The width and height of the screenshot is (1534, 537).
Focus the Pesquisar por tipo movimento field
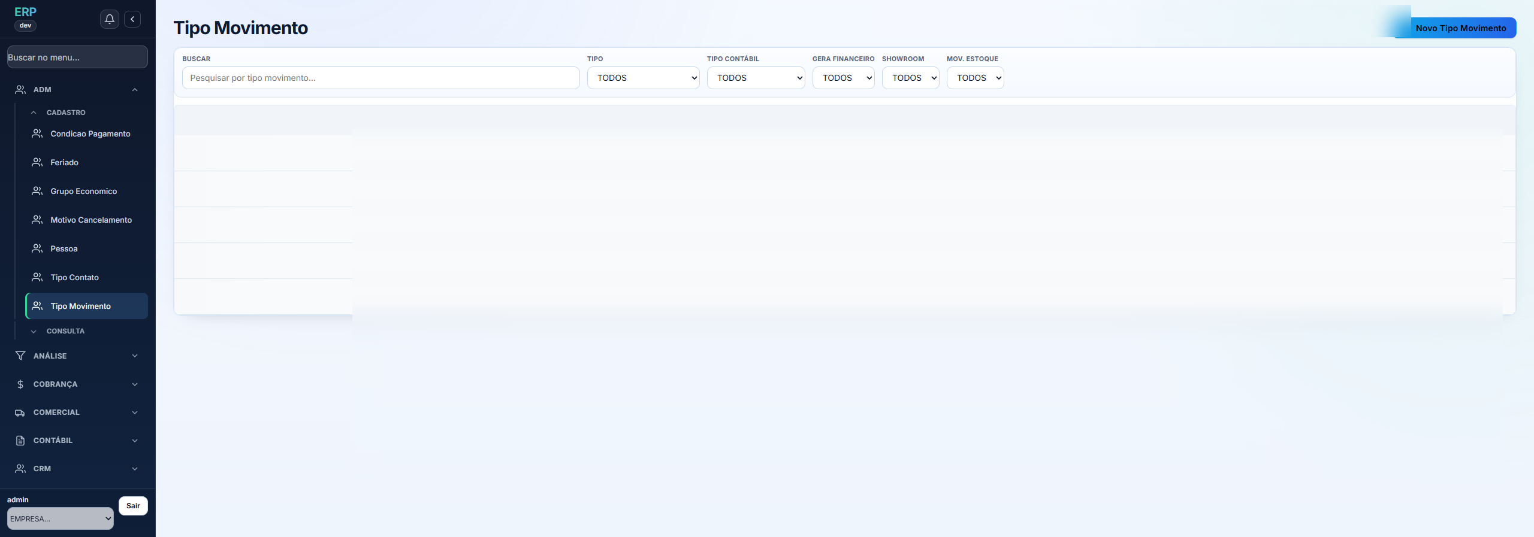pyautogui.click(x=381, y=78)
